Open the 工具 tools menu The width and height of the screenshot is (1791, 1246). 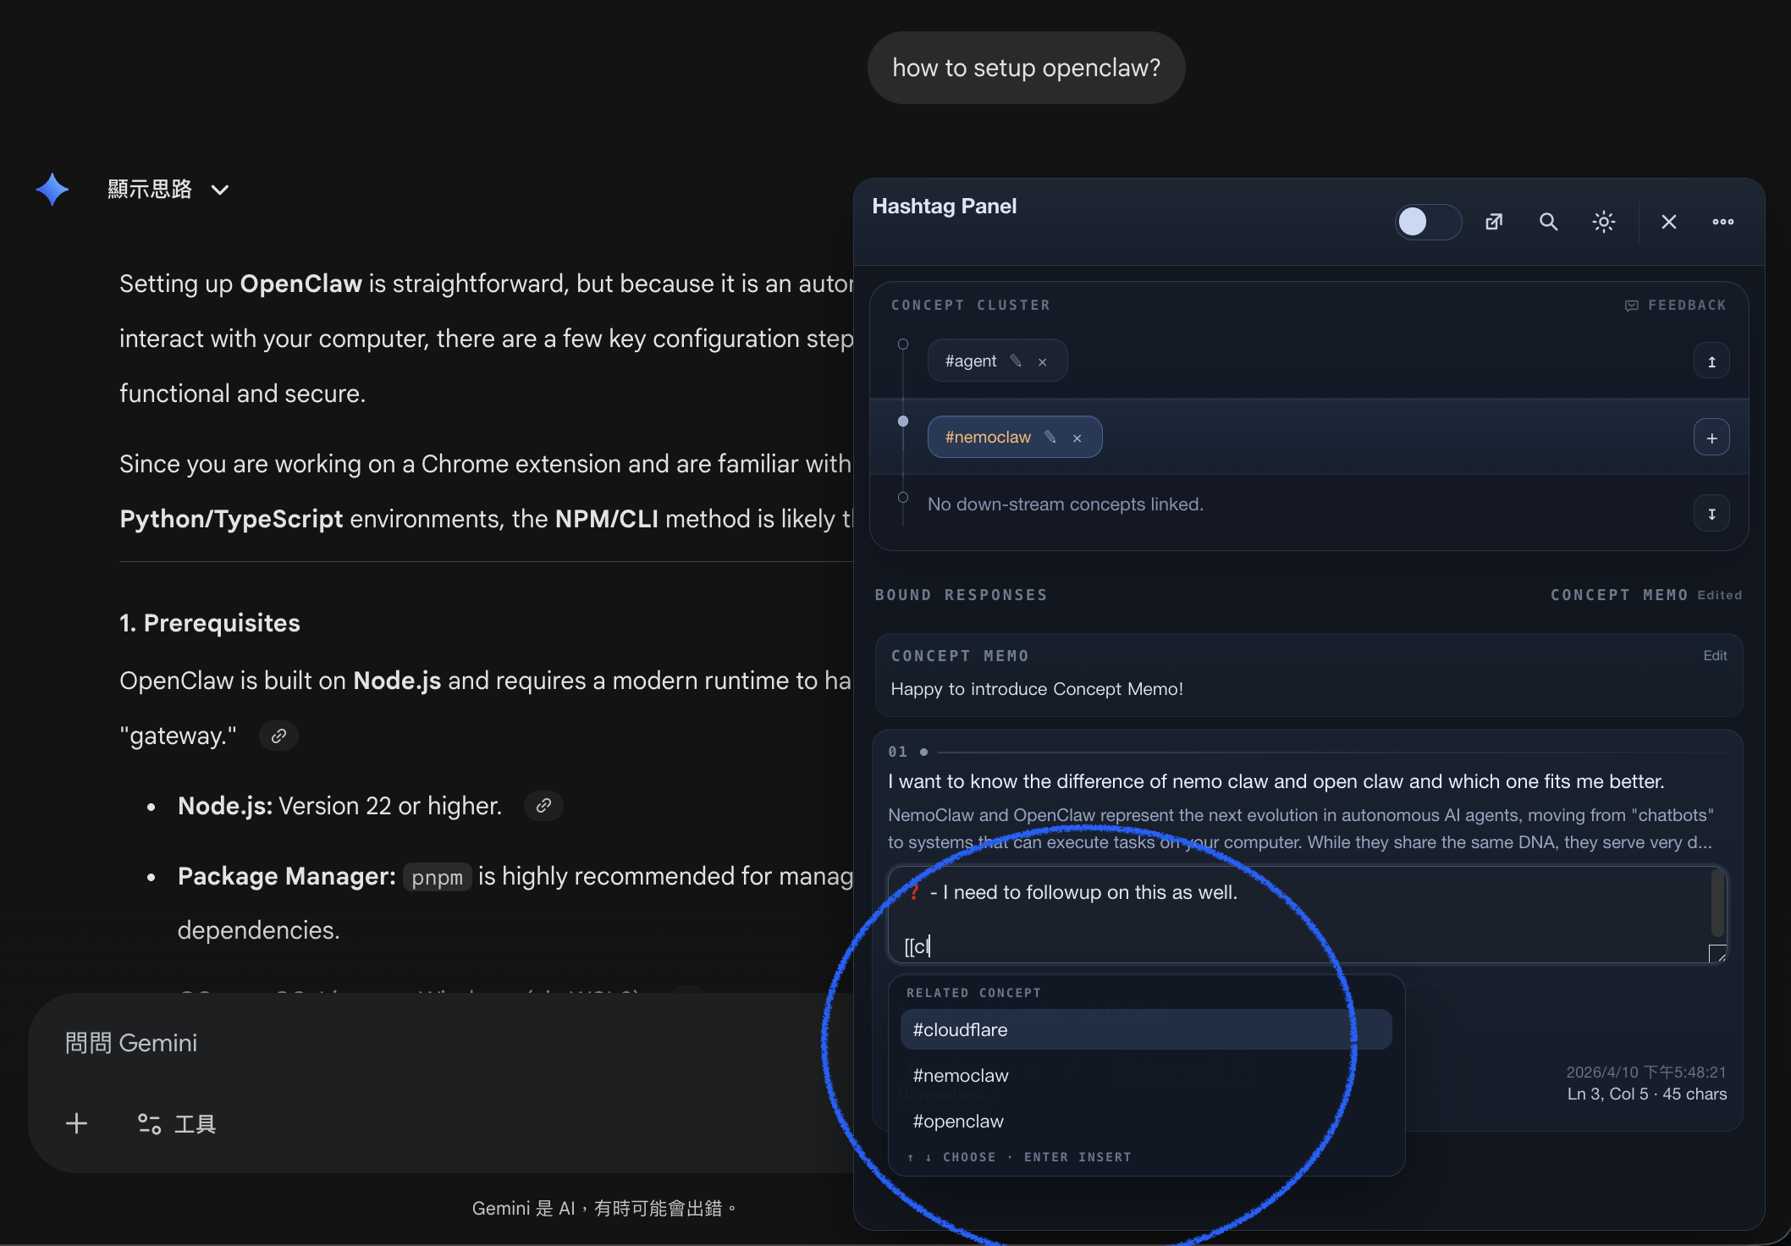tap(177, 1123)
